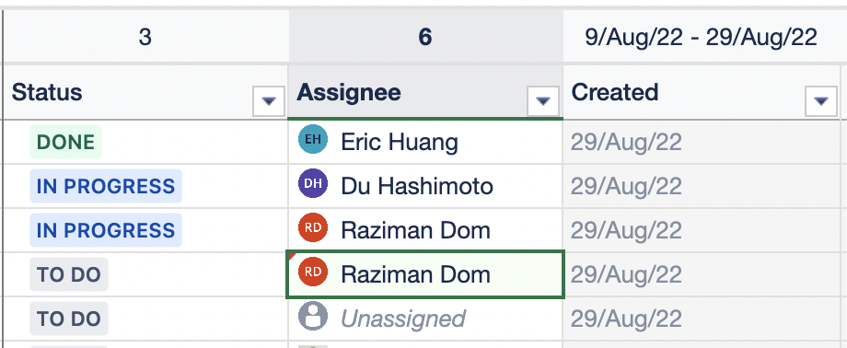
Task: Select the Status column header
Action: click(x=145, y=92)
